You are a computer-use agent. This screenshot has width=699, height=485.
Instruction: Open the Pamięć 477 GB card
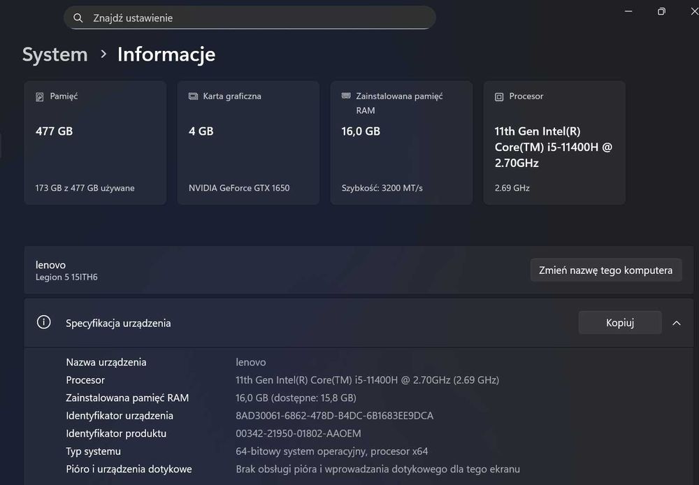[x=95, y=143]
